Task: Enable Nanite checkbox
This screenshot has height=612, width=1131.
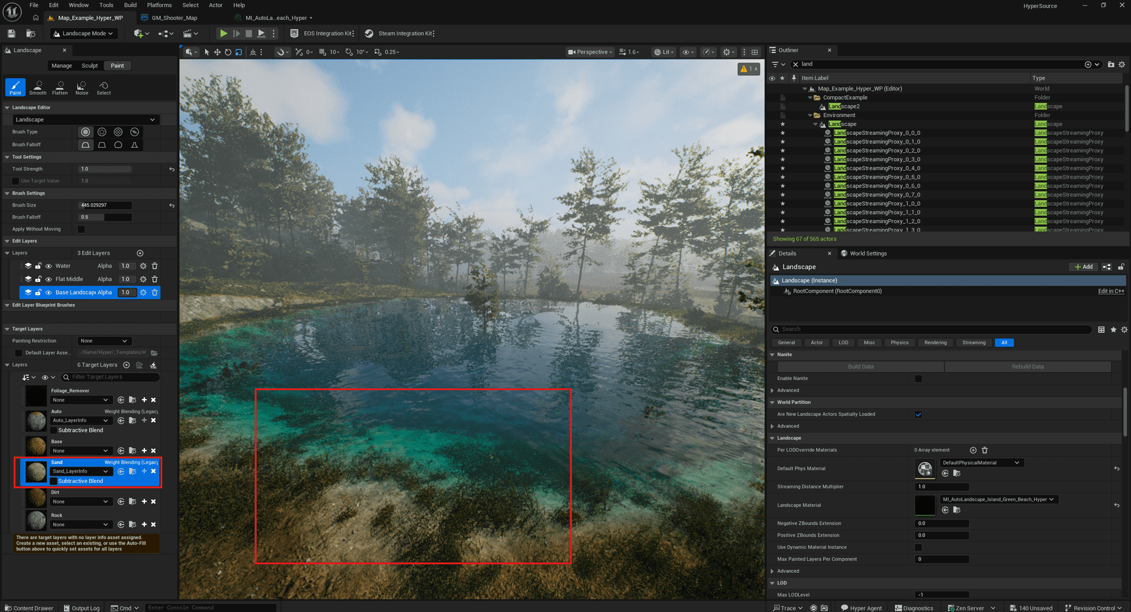Action: point(918,379)
